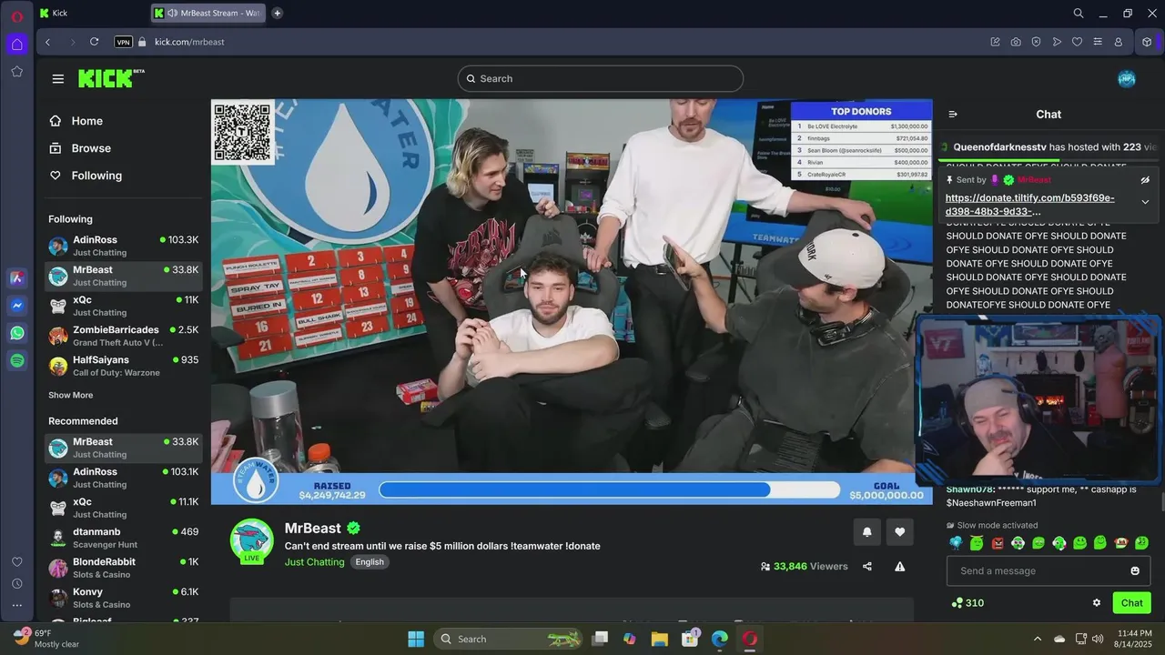Screen dimensions: 1165x655
Task: Toggle follow heart for MrBeast
Action: [900, 532]
